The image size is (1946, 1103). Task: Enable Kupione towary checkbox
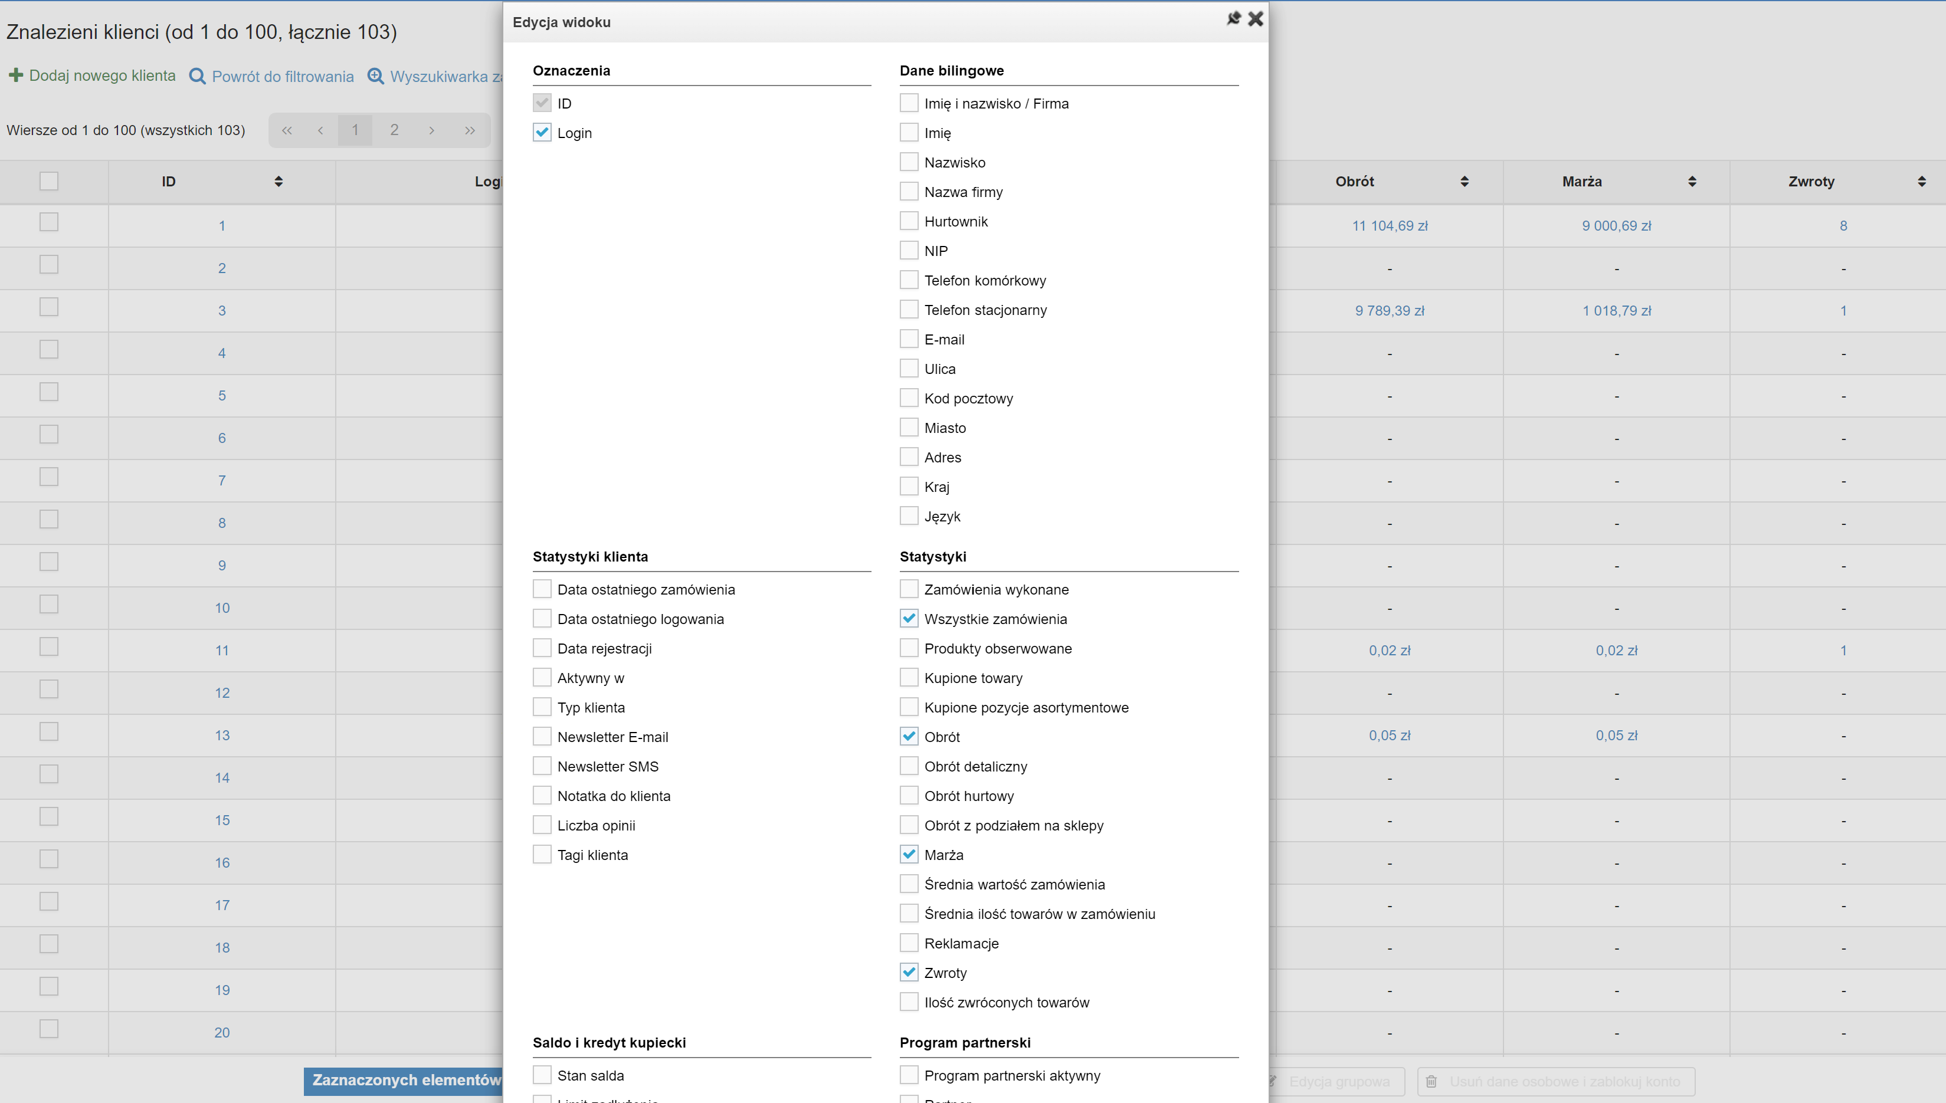909,677
